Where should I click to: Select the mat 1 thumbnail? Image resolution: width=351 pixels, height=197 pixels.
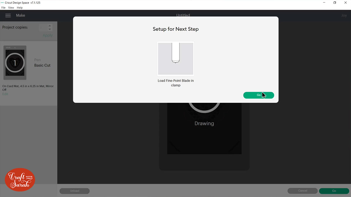coord(15,63)
